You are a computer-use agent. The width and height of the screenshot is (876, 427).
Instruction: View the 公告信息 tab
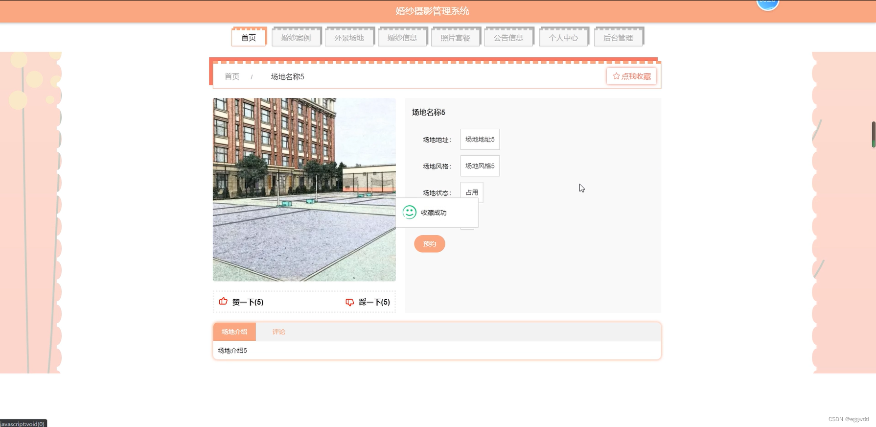point(508,37)
